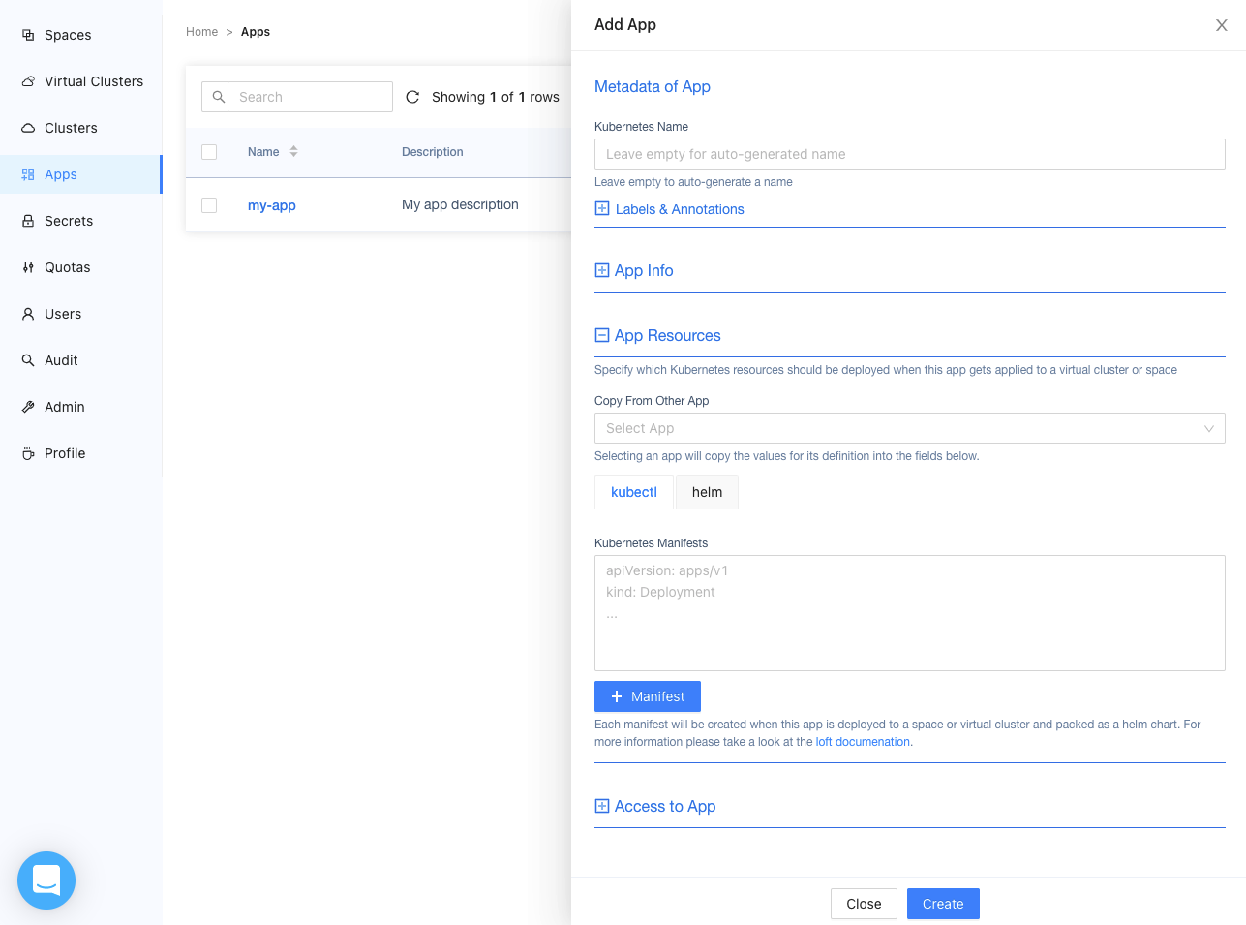Click into the Kubernetes Manifests text area
Viewport: 1246px width, 925px height.
tap(910, 613)
